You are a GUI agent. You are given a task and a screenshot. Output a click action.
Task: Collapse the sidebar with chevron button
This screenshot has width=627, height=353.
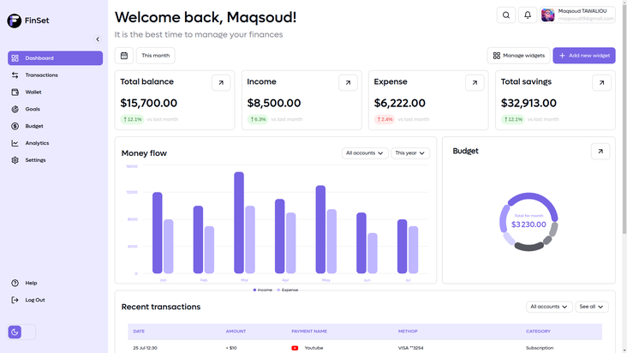pyautogui.click(x=98, y=39)
